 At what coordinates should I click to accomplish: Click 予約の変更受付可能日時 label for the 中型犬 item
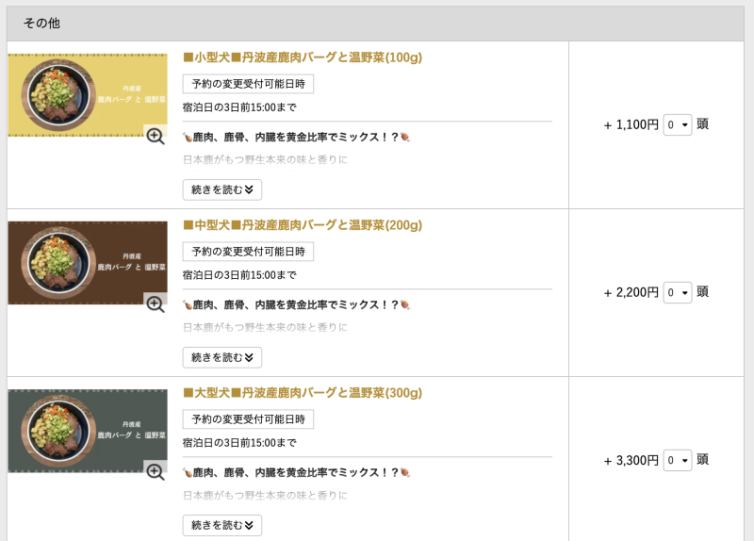pos(248,252)
